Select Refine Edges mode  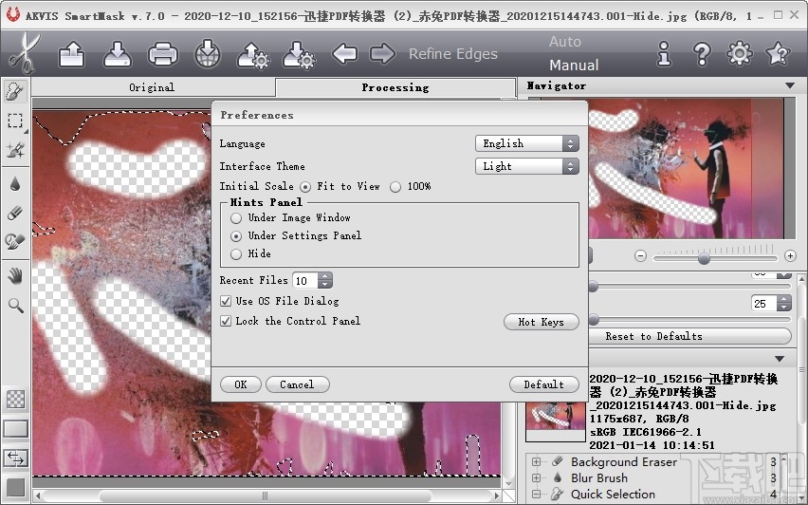tap(453, 54)
